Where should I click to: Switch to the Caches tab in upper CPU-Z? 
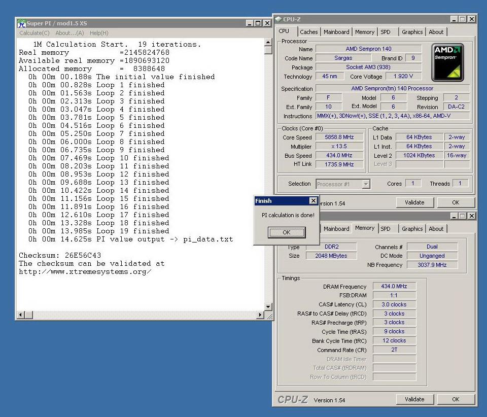coord(309,32)
